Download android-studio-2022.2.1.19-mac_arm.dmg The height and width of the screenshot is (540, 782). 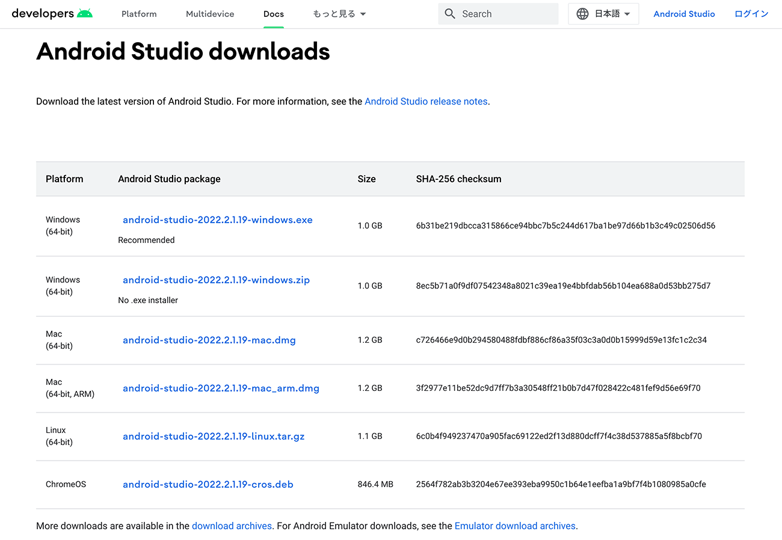pyautogui.click(x=221, y=388)
